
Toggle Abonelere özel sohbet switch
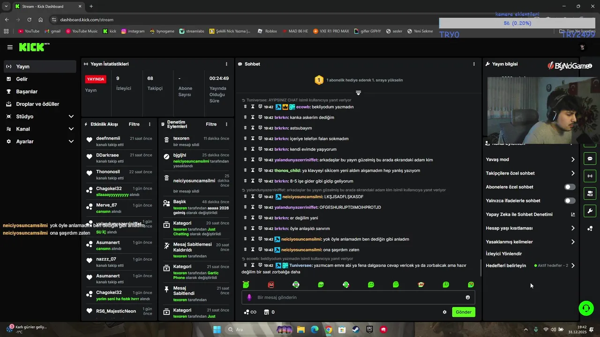tap(570, 187)
